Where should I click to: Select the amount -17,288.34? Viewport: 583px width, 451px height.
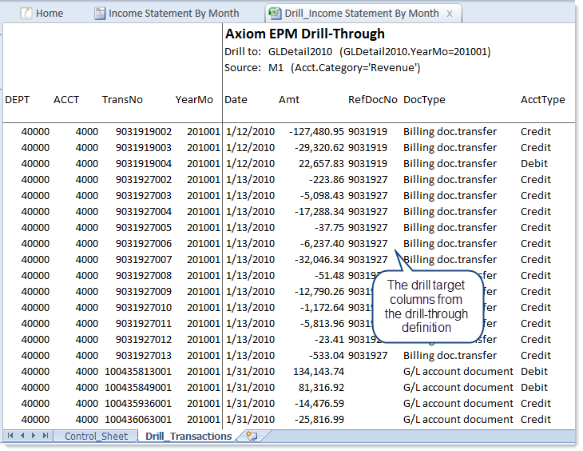319,212
